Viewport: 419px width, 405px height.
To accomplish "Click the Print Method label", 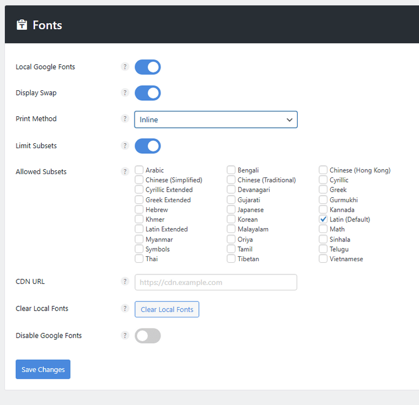I will coord(36,118).
